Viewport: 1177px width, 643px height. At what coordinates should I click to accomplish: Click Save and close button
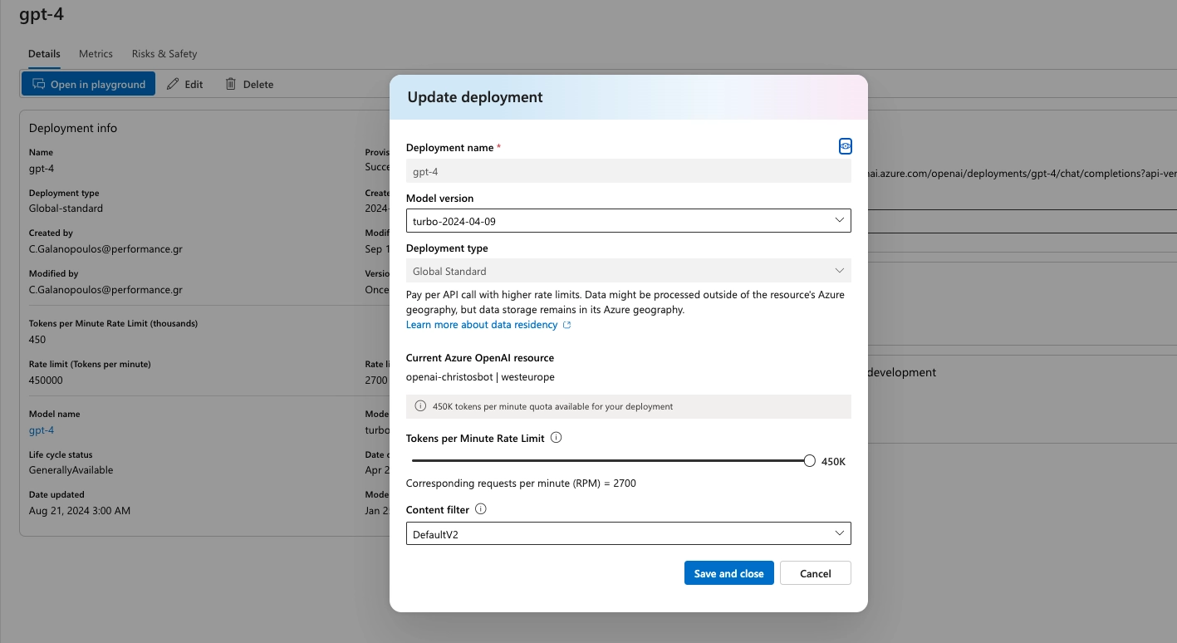tap(729, 573)
